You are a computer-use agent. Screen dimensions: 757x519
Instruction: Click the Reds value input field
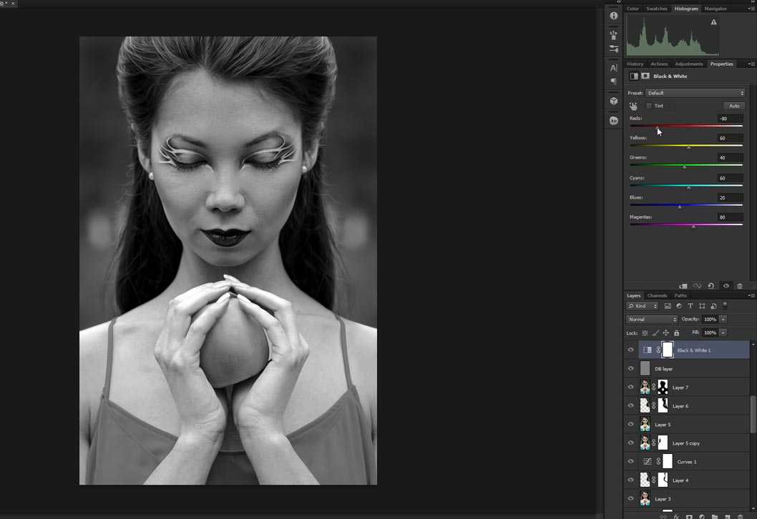tap(730, 119)
